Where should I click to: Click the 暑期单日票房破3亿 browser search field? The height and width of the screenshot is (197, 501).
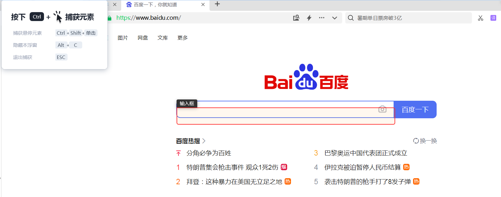click(x=408, y=18)
